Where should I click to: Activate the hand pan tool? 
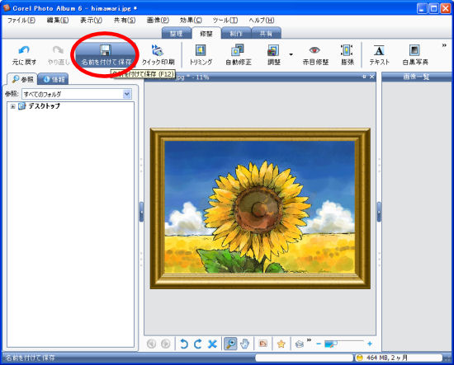click(x=244, y=344)
